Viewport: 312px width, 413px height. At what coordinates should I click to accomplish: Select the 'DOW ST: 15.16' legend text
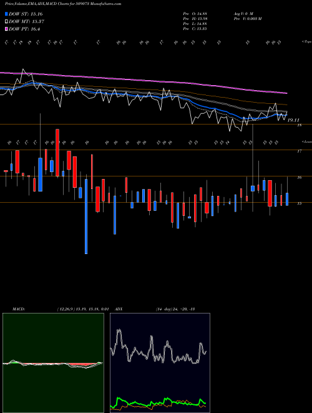pos(26,14)
